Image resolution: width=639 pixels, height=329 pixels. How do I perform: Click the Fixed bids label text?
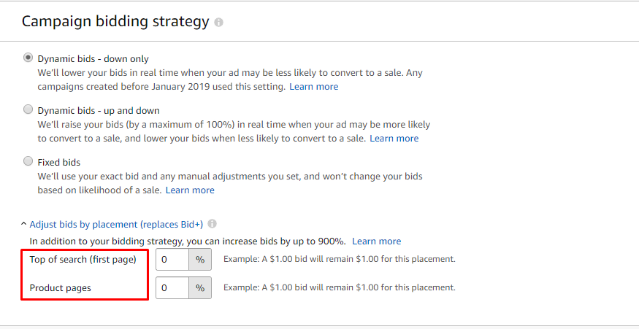(59, 162)
